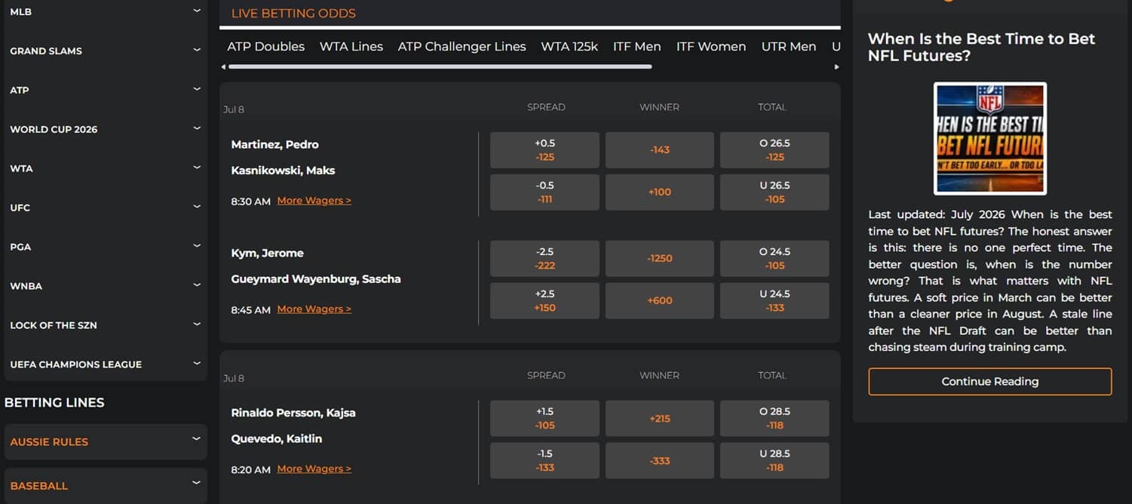Viewport: 1132px width, 504px height.
Task: Open the ITF Women tab
Action: pos(711,47)
